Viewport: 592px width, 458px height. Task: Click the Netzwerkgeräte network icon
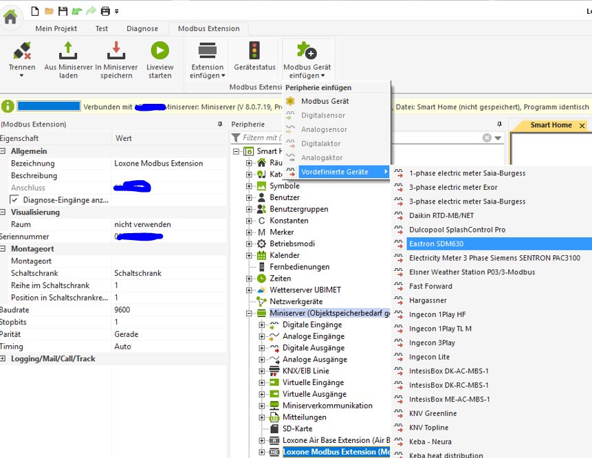coord(261,301)
